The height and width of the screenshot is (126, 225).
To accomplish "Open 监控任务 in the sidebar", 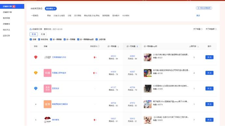I will 7,36.
